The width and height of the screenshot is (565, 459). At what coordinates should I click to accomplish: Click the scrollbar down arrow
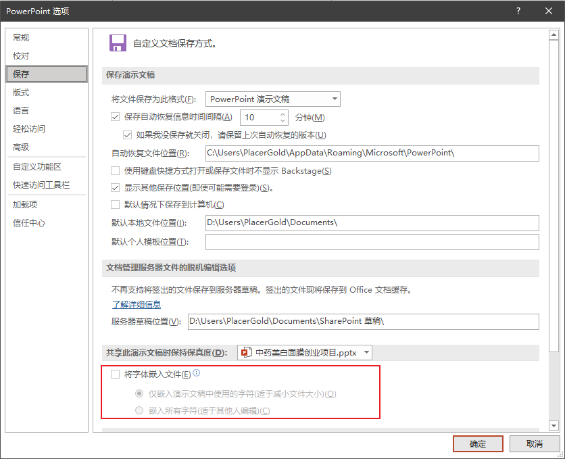(554, 425)
